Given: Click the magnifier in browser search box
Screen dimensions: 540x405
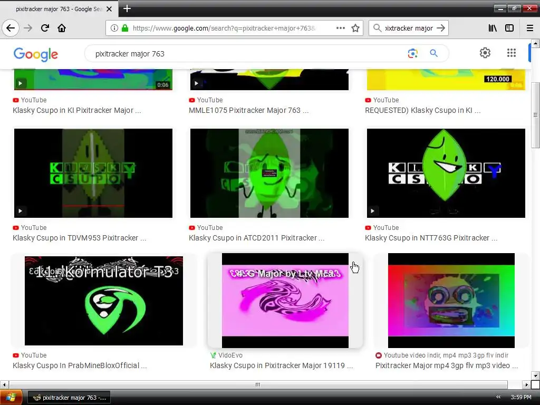Looking at the screenshot, I should [x=377, y=28].
